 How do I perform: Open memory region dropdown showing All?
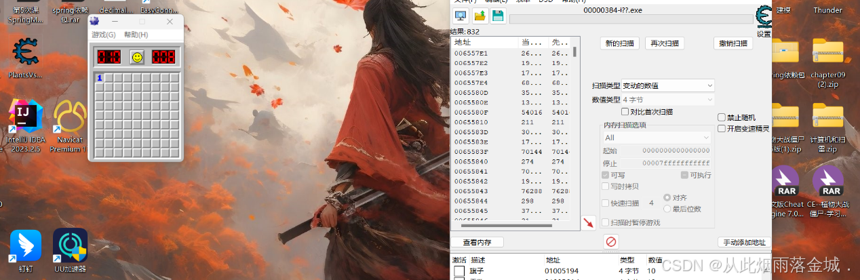657,138
